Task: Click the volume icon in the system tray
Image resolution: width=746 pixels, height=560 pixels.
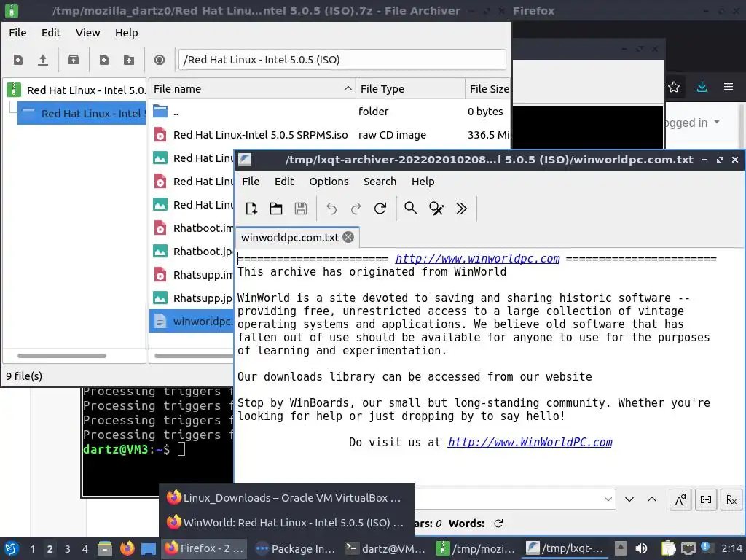Action: 641,548
